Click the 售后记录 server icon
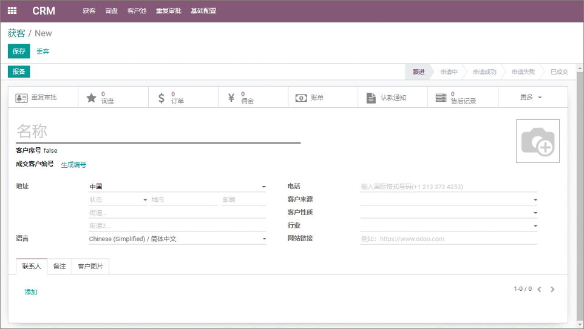Viewport: 584px width, 329px height. pyautogui.click(x=441, y=98)
